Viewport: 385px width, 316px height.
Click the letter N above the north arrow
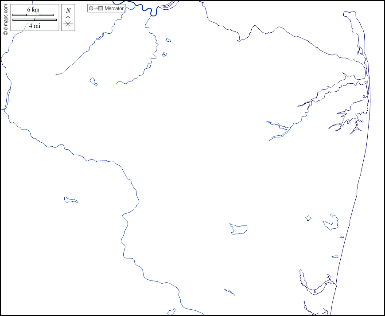68,11
